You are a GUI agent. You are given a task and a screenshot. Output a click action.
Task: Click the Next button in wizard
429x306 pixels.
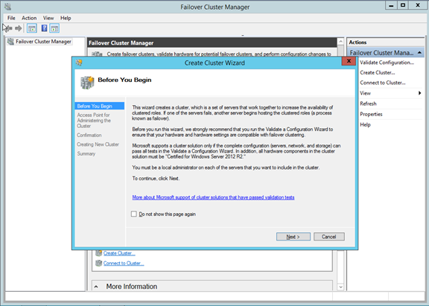(x=293, y=237)
